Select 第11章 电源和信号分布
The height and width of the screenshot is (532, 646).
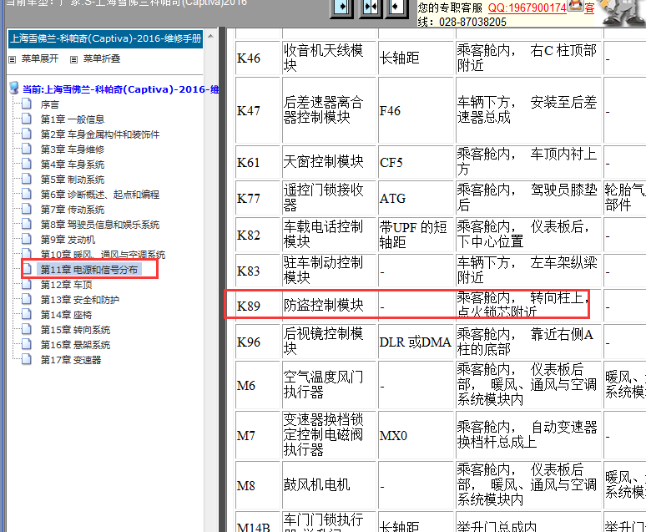[x=89, y=270]
